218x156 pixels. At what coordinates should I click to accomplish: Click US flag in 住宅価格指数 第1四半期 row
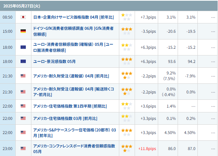(23, 106)
